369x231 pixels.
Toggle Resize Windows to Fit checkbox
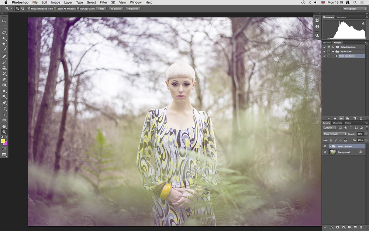click(x=29, y=9)
